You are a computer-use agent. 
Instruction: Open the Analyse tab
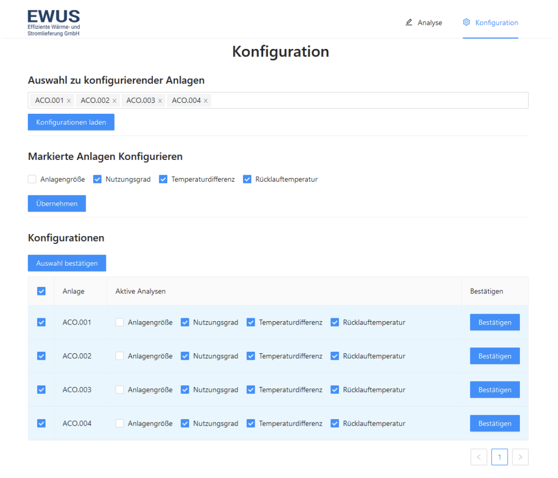coord(424,23)
